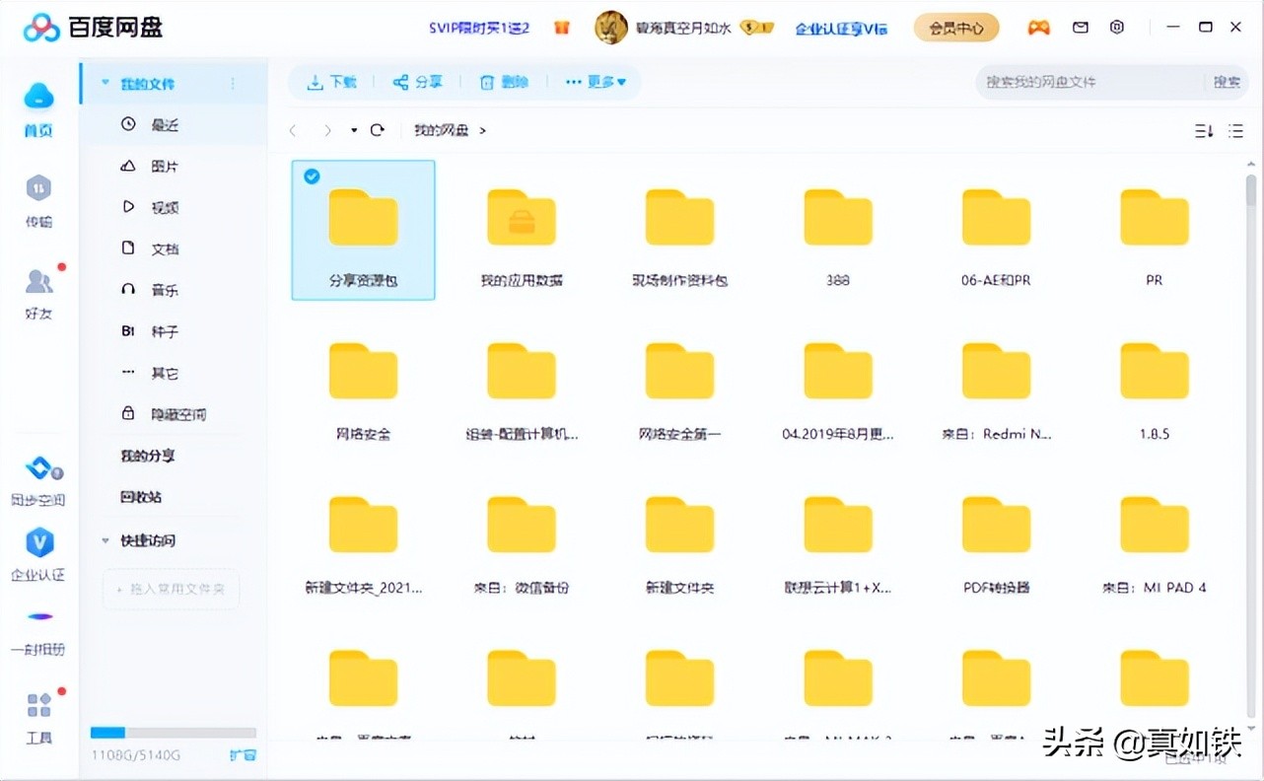
Task: Switch to list view mode
Action: [x=1235, y=129]
